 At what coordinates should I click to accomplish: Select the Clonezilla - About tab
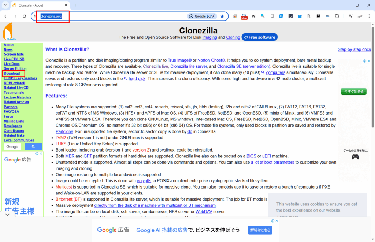(x=40, y=5)
